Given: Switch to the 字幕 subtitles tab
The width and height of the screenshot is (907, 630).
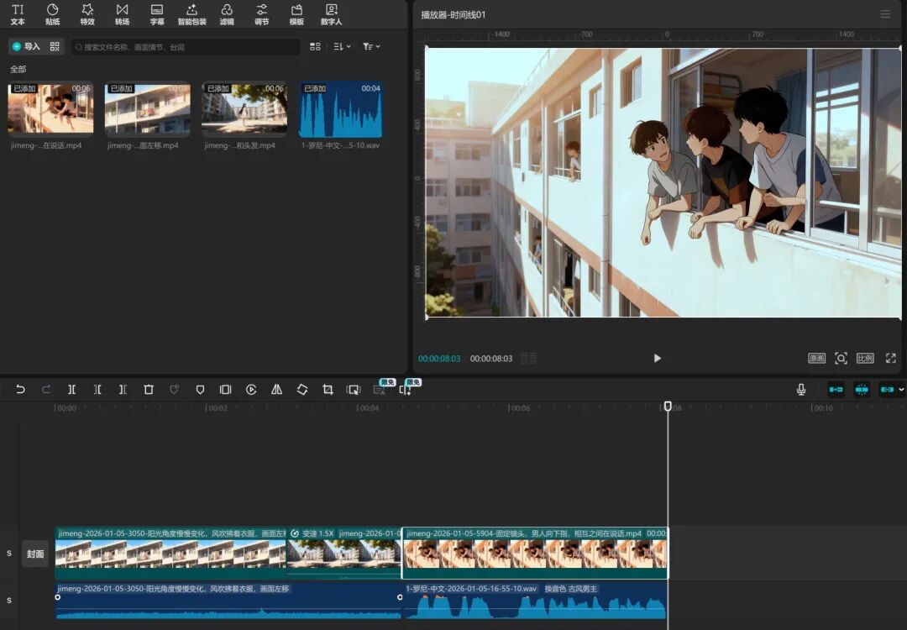Looking at the screenshot, I should [157, 13].
